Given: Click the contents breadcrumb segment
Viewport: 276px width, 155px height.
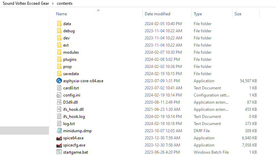Looking at the screenshot, I should click(64, 3).
